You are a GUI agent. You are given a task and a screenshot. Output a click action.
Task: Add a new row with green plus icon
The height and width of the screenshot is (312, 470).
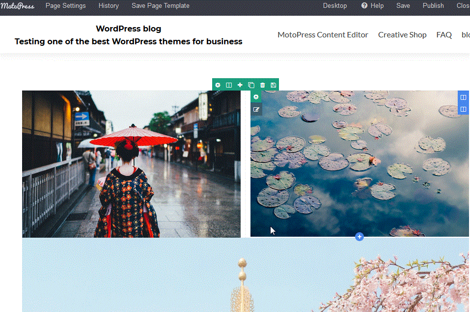coord(240,85)
